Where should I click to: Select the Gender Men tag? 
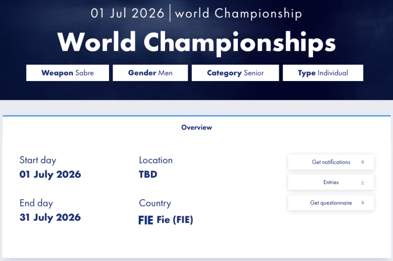point(150,73)
